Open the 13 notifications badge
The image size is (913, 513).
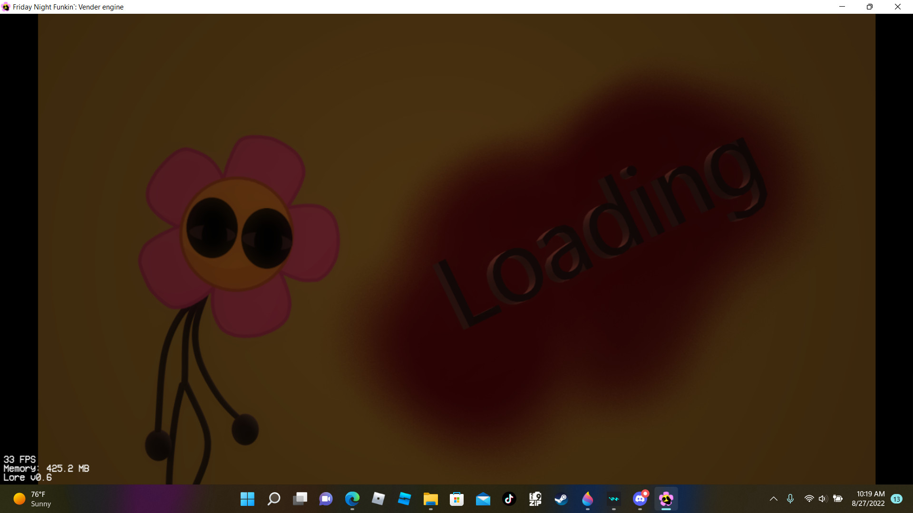[x=897, y=499]
